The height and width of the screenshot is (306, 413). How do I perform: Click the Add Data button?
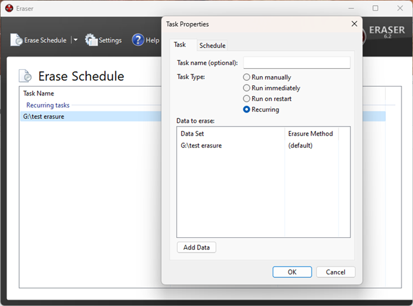[x=196, y=247]
